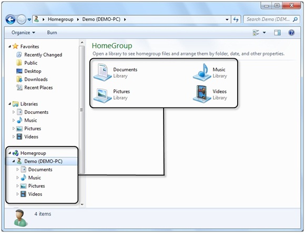The image size is (305, 233).
Task: Click the '4 items' status text
Action: click(43, 214)
